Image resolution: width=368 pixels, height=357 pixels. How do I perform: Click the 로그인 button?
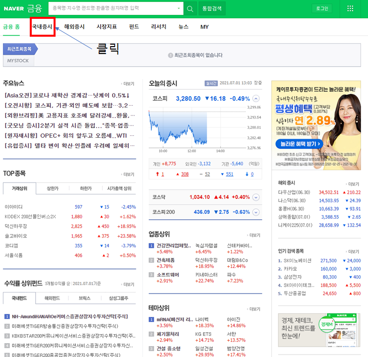pyautogui.click(x=322, y=9)
